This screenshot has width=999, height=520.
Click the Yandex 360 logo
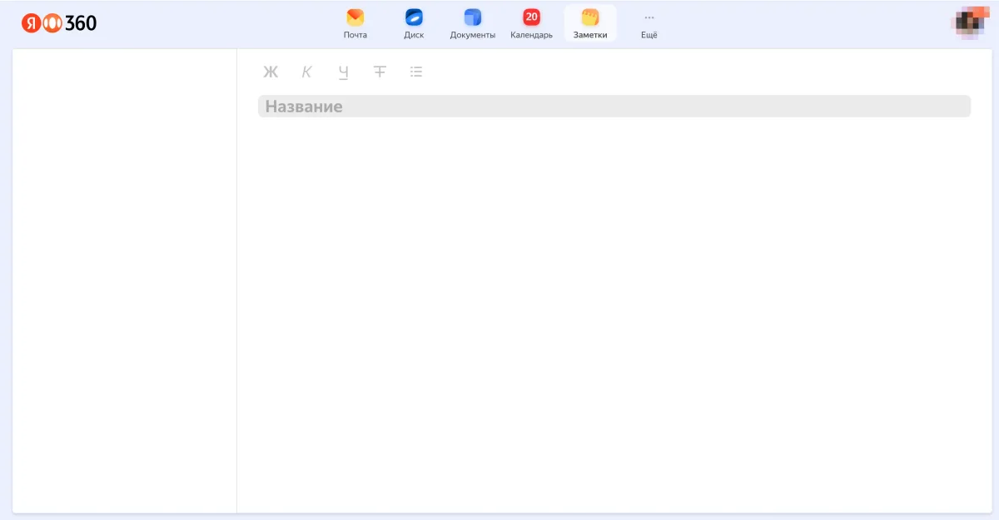(59, 23)
